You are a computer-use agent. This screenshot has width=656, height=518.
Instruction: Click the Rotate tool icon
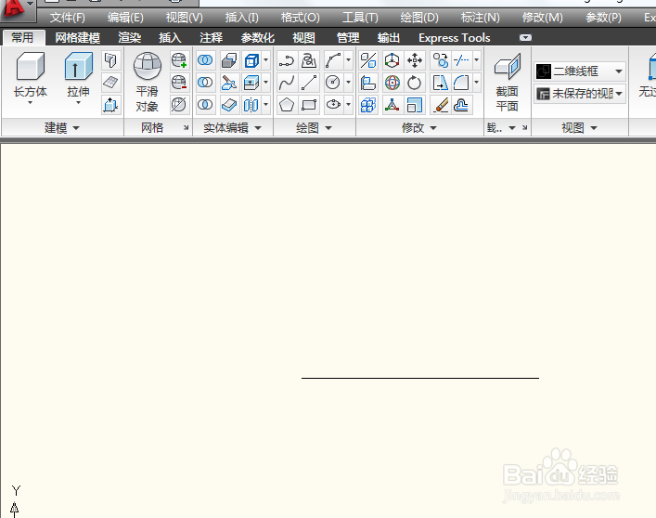pos(415,83)
